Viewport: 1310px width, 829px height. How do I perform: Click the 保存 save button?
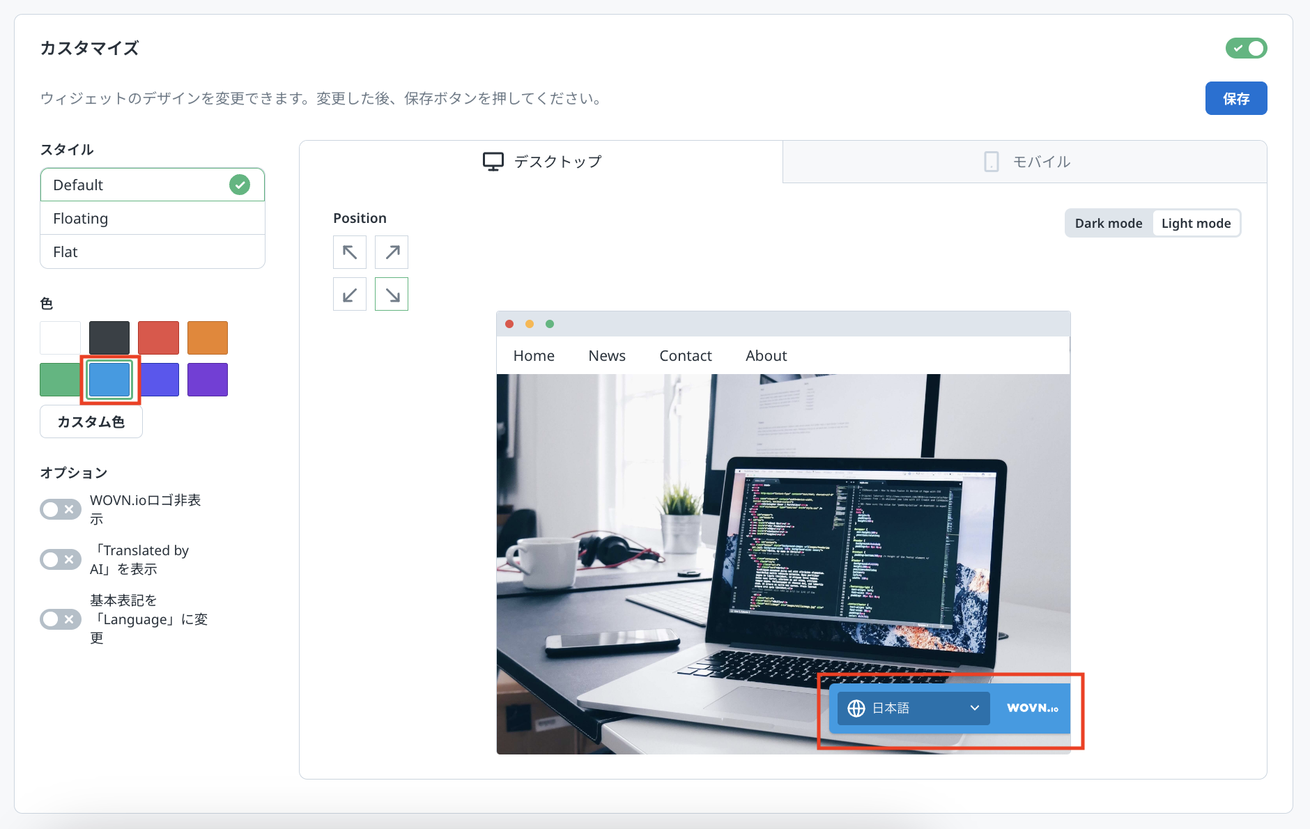tap(1235, 98)
